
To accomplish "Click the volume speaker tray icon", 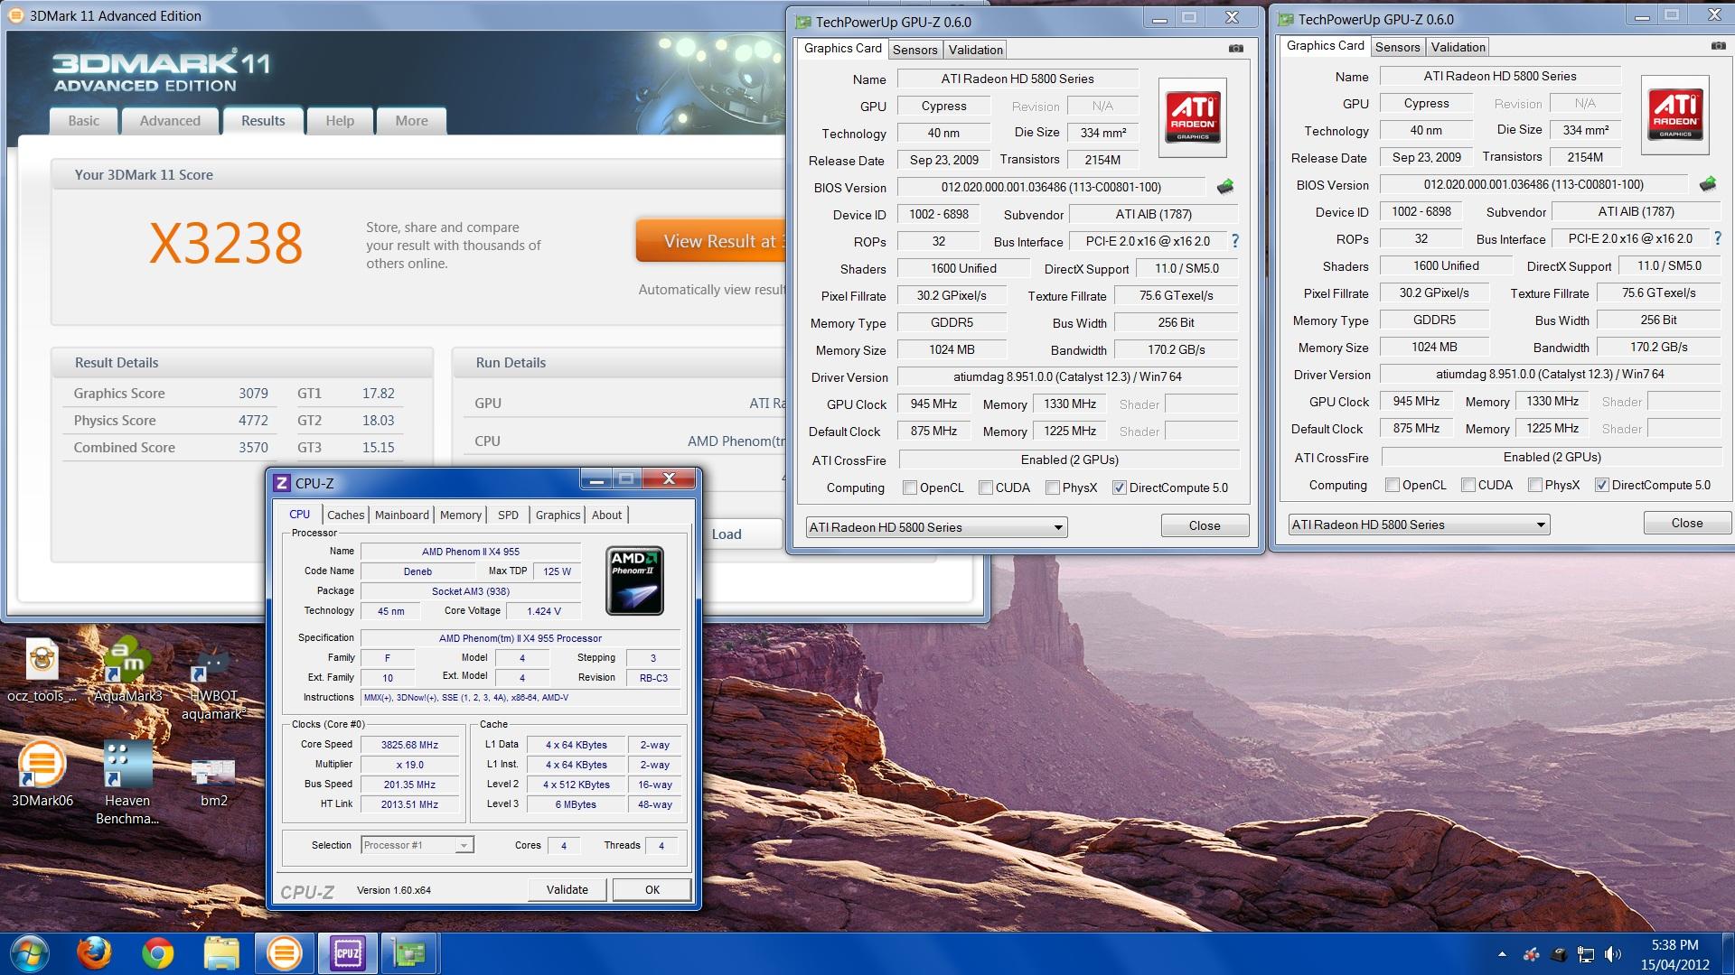I will (x=1612, y=954).
